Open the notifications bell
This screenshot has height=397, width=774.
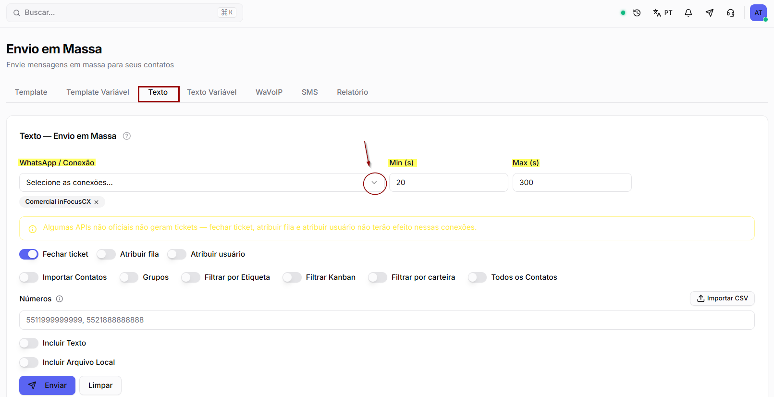[x=688, y=13]
